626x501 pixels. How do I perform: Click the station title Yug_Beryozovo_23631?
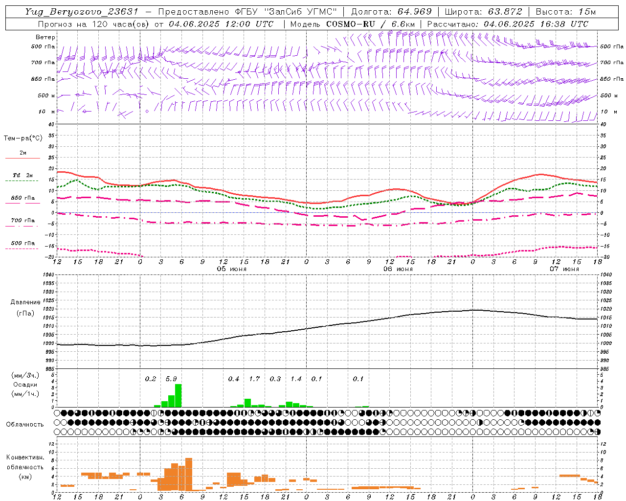(x=82, y=12)
